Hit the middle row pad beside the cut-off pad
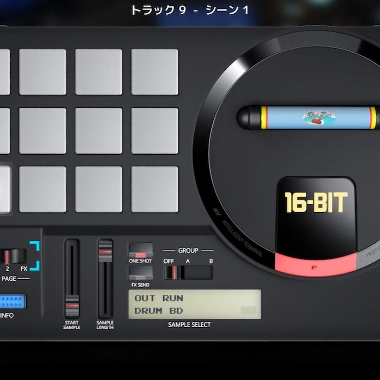This screenshot has width=380, height=380. (43, 131)
